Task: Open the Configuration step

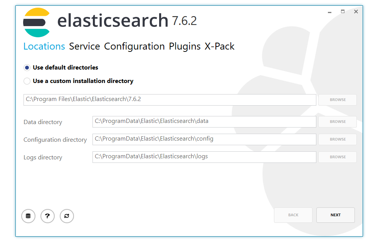Action: (134, 46)
